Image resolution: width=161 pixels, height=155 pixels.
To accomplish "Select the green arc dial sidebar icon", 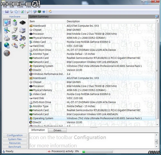I will pos(23,46).
